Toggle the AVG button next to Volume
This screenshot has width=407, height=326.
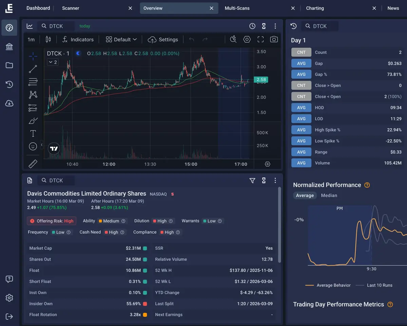click(301, 163)
